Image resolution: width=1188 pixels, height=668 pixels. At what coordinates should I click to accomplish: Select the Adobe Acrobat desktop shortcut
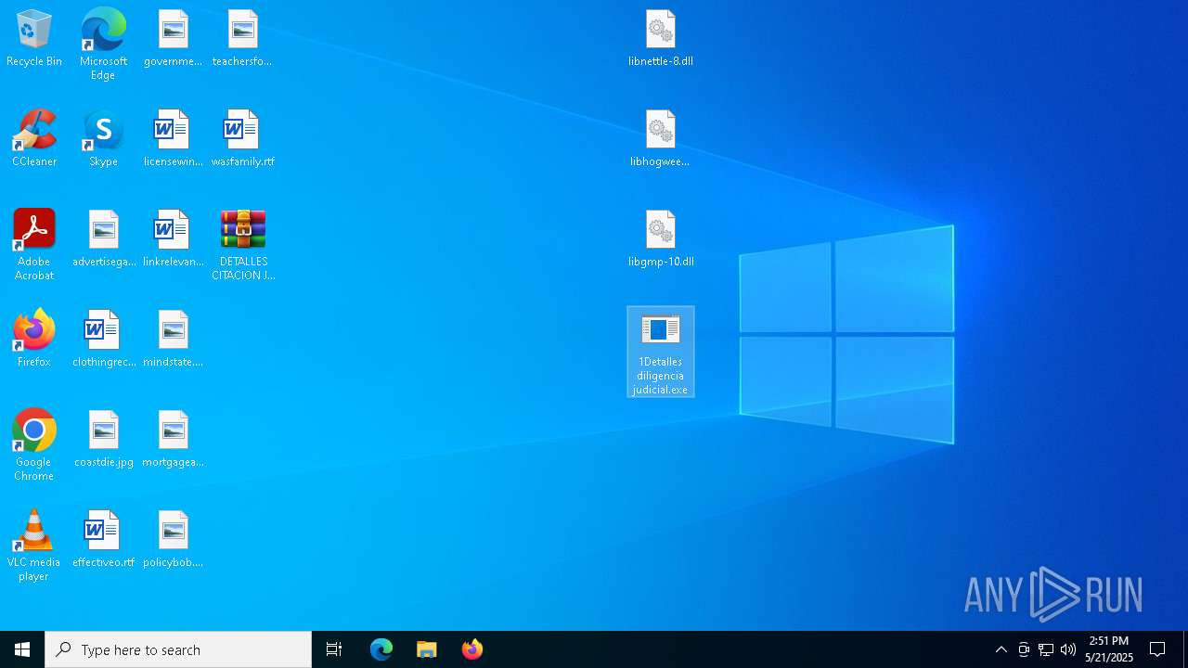click(34, 245)
